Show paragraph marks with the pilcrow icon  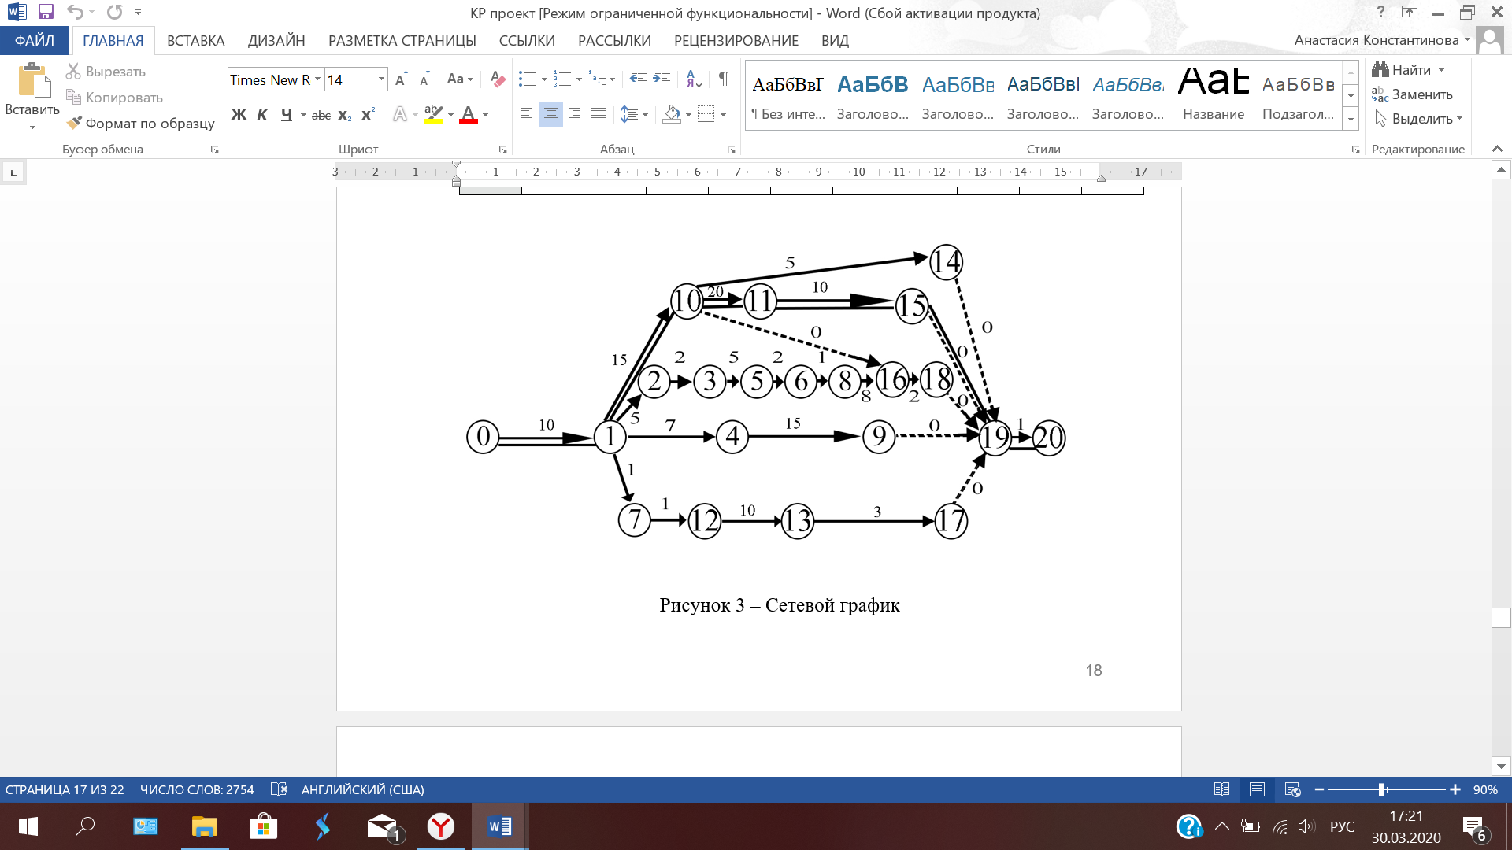724,79
